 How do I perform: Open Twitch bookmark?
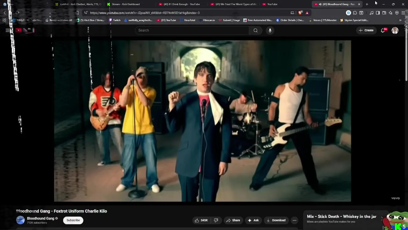pos(115,20)
